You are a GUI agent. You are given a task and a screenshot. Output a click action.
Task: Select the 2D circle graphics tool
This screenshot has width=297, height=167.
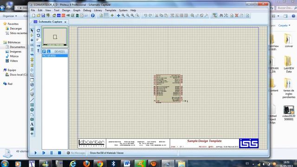[32, 109]
